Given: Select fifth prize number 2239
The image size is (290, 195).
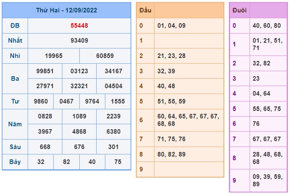Looking at the screenshot, I should [114, 116].
